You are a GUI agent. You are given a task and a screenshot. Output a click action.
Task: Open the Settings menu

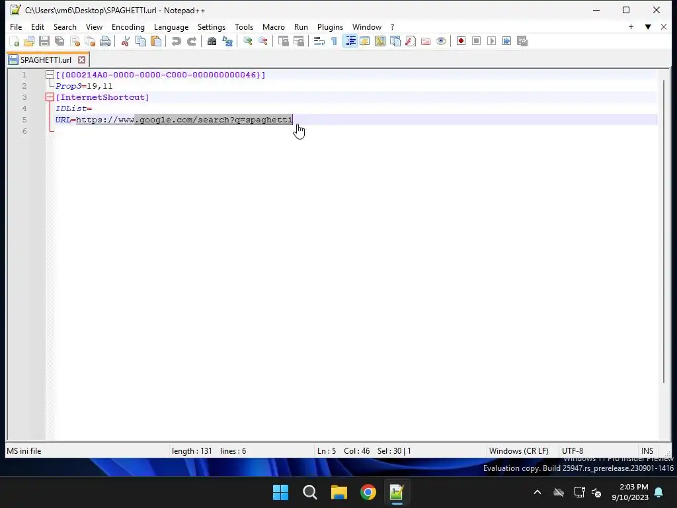(x=212, y=26)
